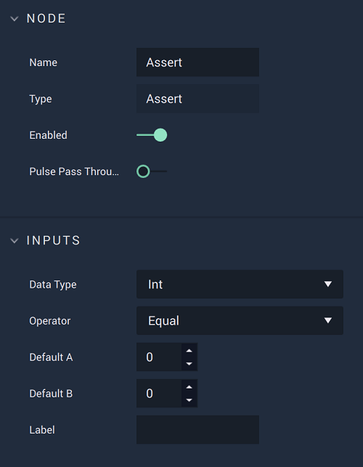Click the Name field containing Assert
Image resolution: width=363 pixels, height=467 pixels.
point(197,62)
